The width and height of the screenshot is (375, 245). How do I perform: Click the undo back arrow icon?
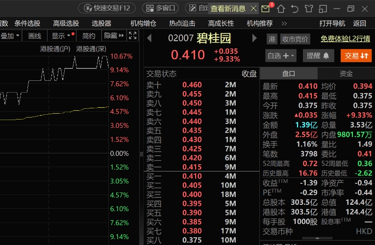pos(295,9)
